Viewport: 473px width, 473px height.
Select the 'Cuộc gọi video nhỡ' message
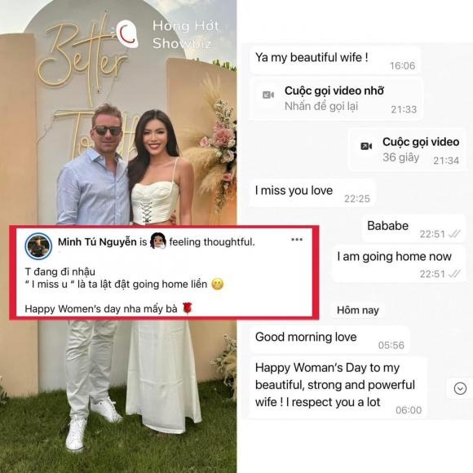pyautogui.click(x=337, y=99)
